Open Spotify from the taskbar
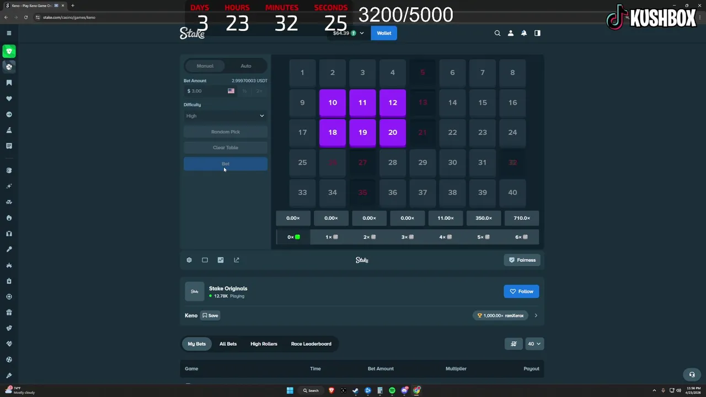The height and width of the screenshot is (397, 706). pos(392,390)
